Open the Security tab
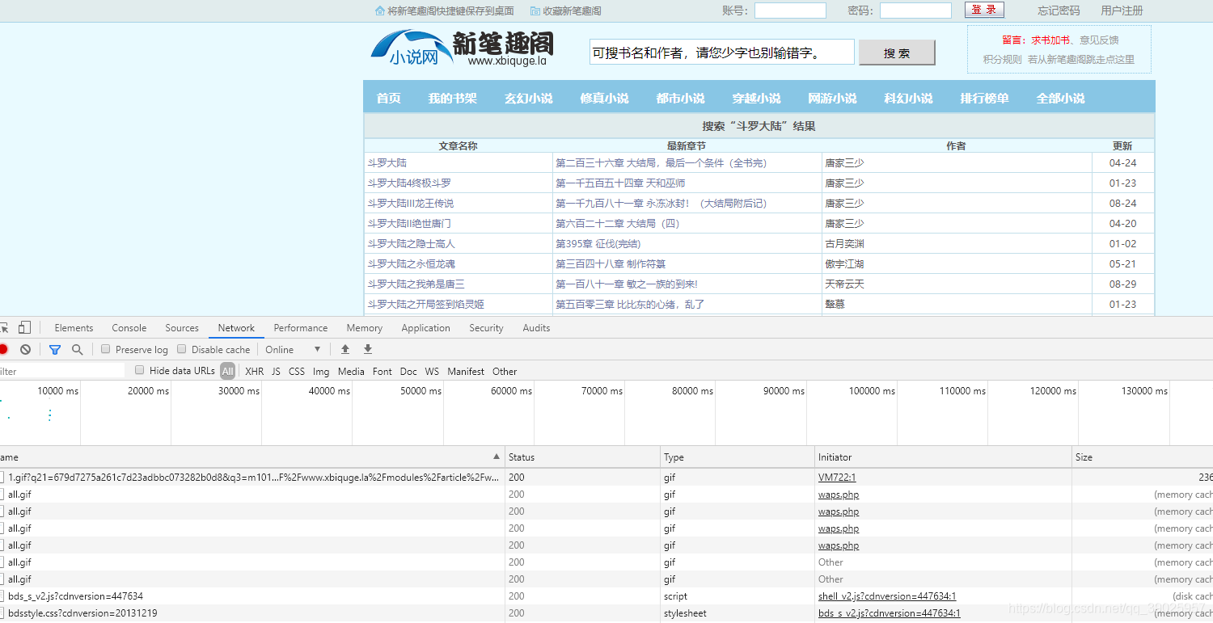This screenshot has height=623, width=1213. tap(486, 327)
